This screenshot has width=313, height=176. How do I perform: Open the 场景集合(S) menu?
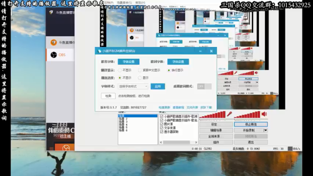[x=124, y=3]
